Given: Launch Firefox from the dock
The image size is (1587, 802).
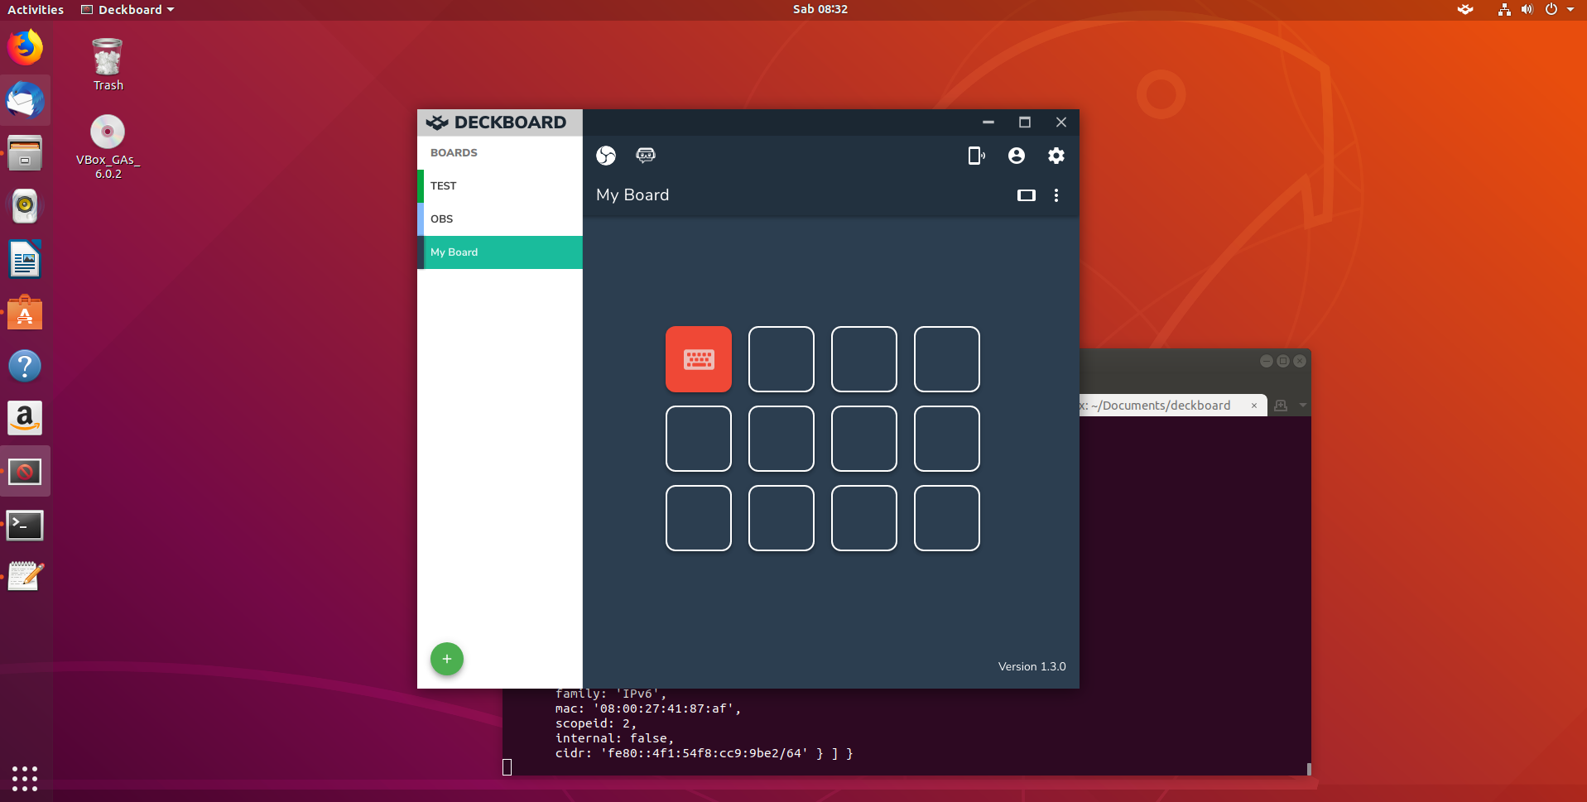Looking at the screenshot, I should coord(26,47).
